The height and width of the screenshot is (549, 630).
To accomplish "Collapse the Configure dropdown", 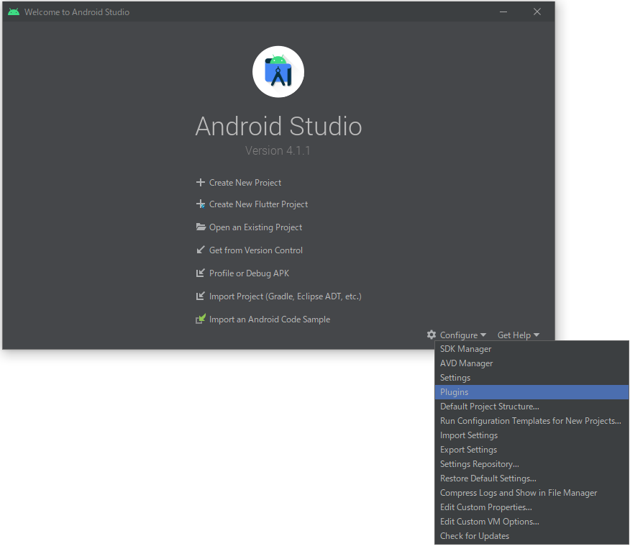I will click(463, 335).
